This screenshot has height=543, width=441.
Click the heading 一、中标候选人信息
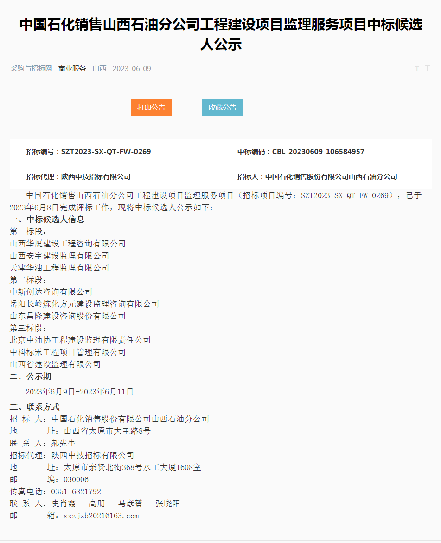(x=47, y=220)
